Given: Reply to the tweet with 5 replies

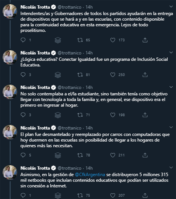Looking at the screenshot, I should 23,155.
